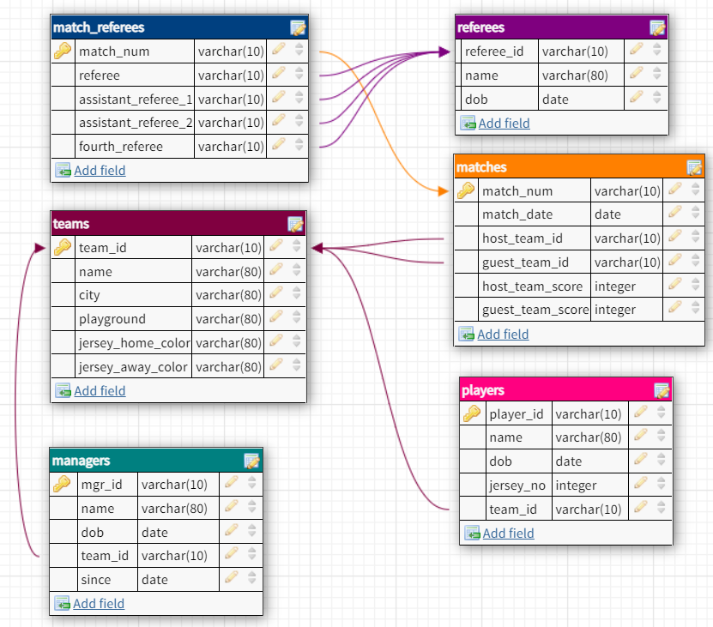Add field to match_referees table
Image resolution: width=713 pixels, height=627 pixels.
click(100, 171)
